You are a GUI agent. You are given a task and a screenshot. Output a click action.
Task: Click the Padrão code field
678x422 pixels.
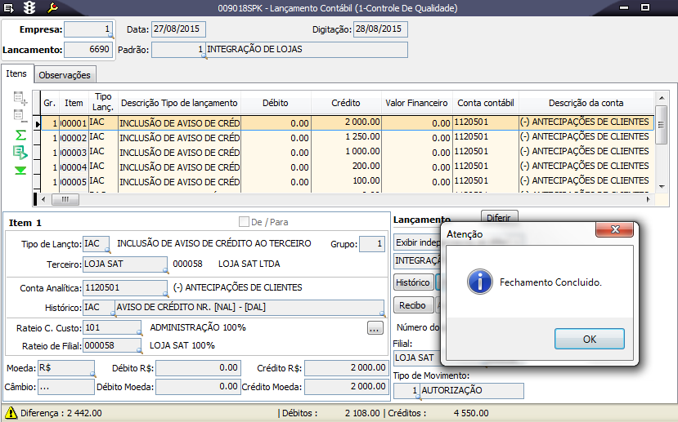178,50
